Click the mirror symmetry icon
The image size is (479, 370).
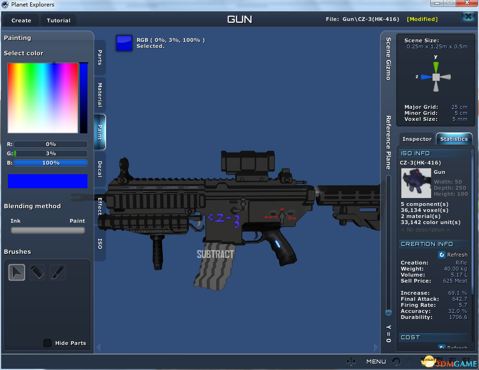click(351, 362)
